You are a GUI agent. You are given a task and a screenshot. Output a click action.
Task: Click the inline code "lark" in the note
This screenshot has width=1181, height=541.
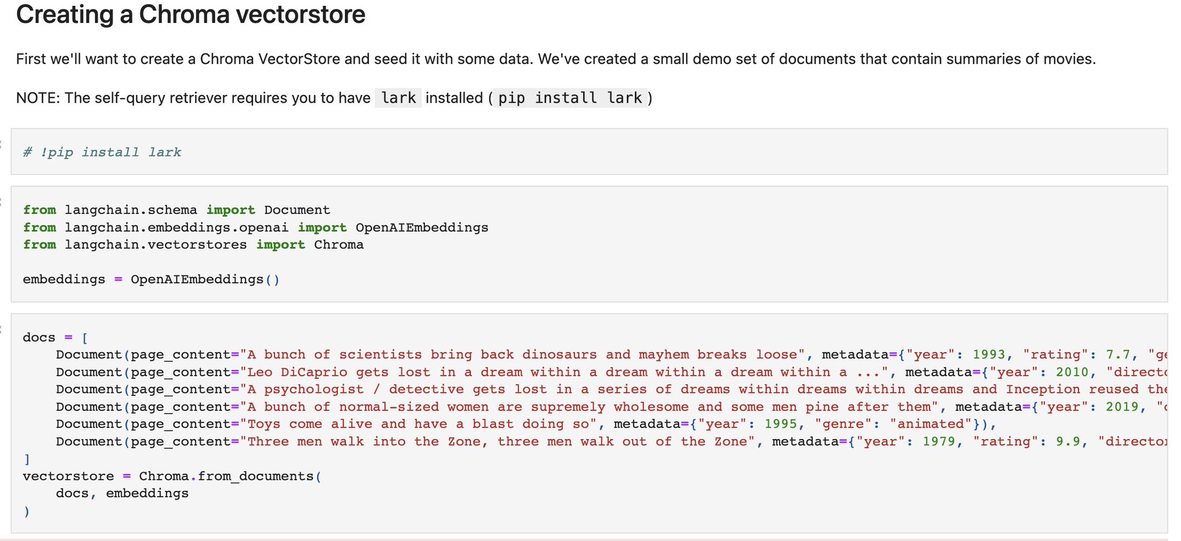click(x=398, y=98)
